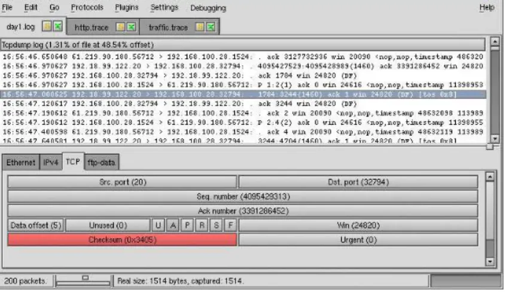Click the pane divider handle below packet list
506x292 pixels.
[x=489, y=147]
